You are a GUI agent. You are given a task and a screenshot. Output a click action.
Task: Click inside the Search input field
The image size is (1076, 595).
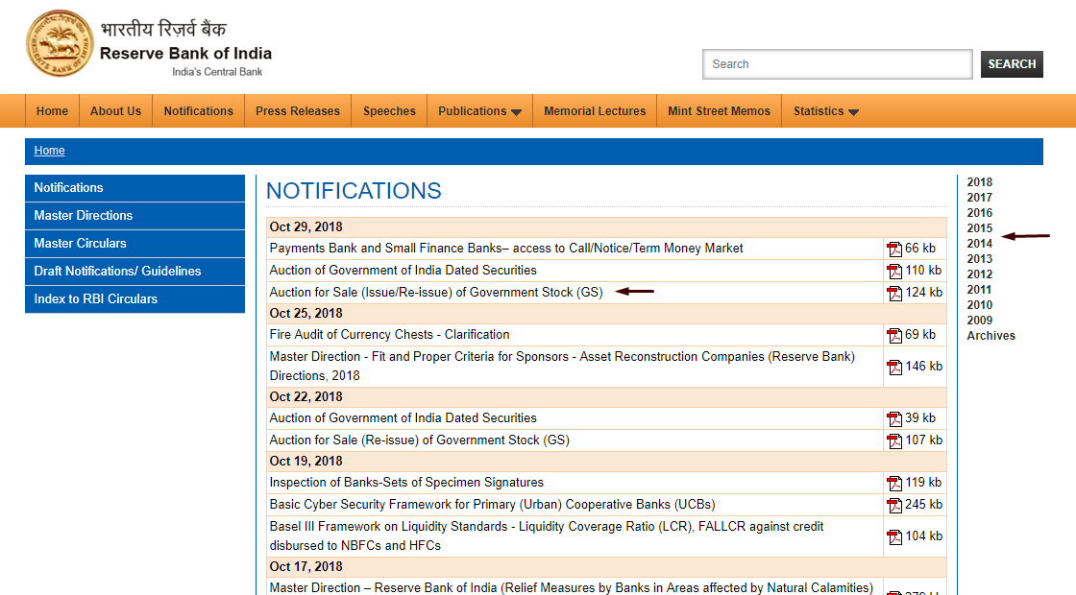pos(837,63)
